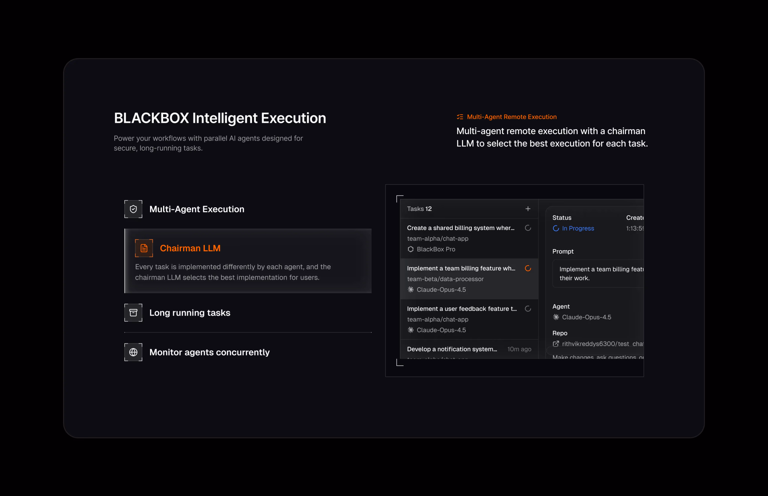The width and height of the screenshot is (768, 496).
Task: Click the In Progress status text
Action: click(x=578, y=228)
